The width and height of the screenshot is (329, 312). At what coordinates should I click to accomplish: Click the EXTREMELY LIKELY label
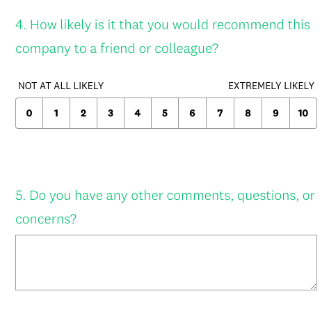pos(271,86)
